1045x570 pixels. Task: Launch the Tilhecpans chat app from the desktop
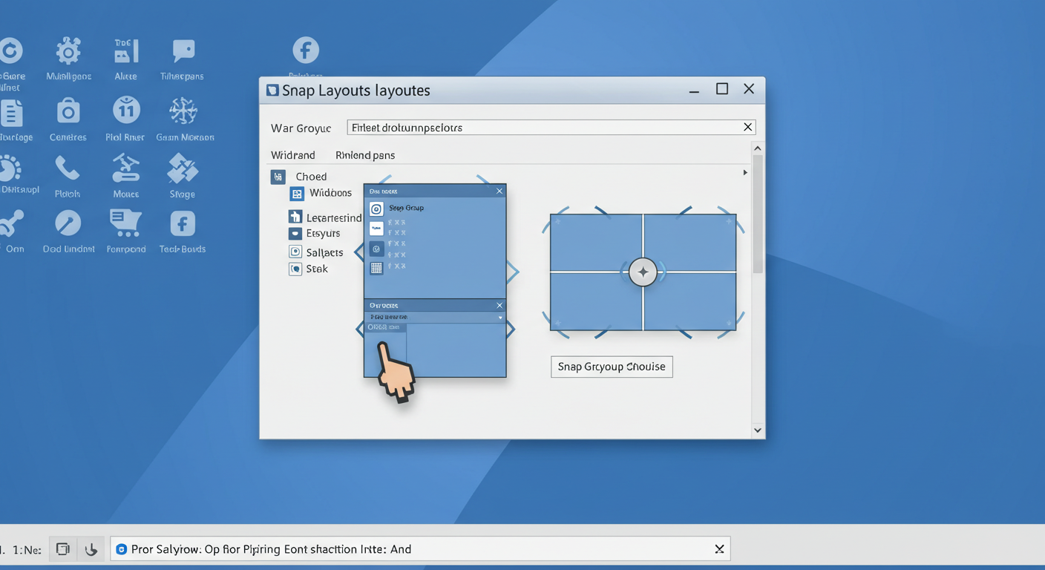tap(181, 49)
